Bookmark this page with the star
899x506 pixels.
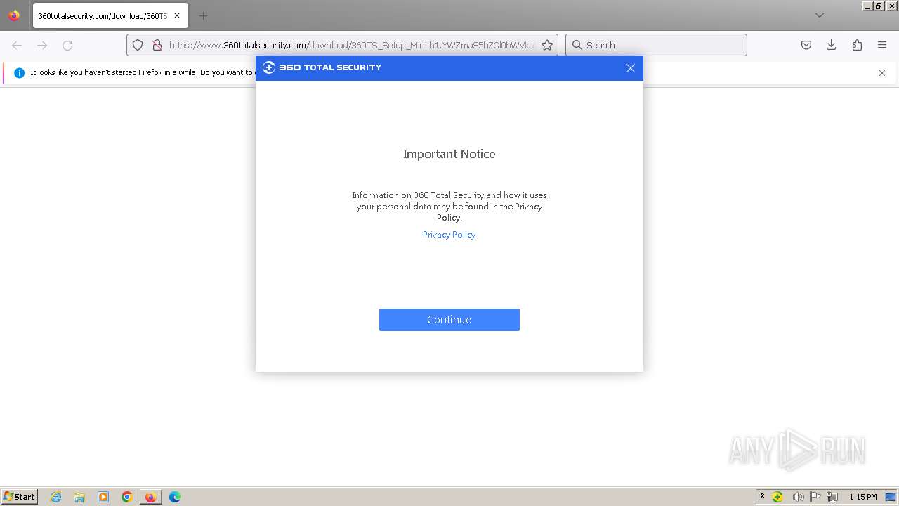pos(547,45)
